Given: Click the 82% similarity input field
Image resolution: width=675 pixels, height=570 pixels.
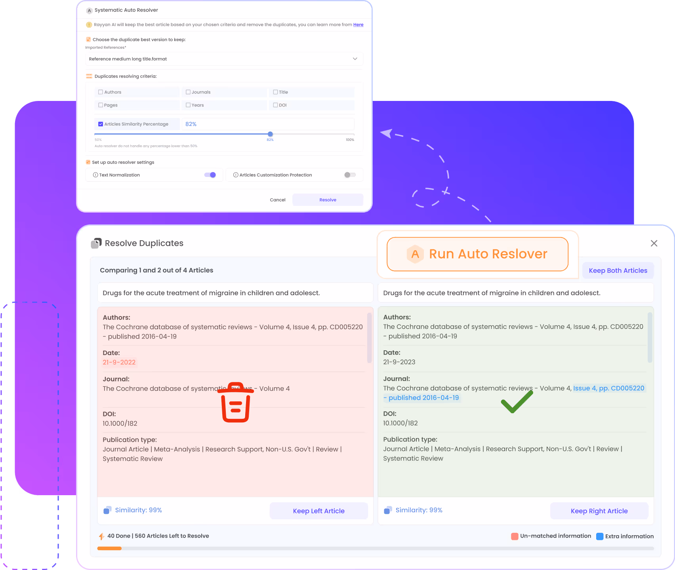Looking at the screenshot, I should point(268,124).
